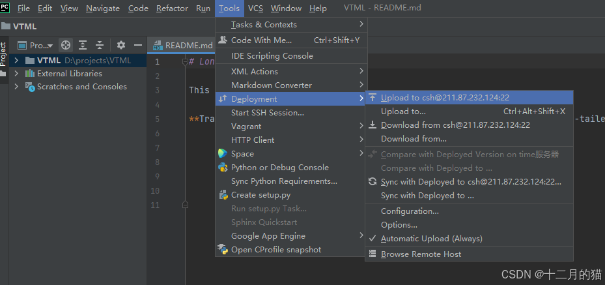This screenshot has width=605, height=285.
Task: Expand the VTML project tree node
Action: [x=16, y=60]
